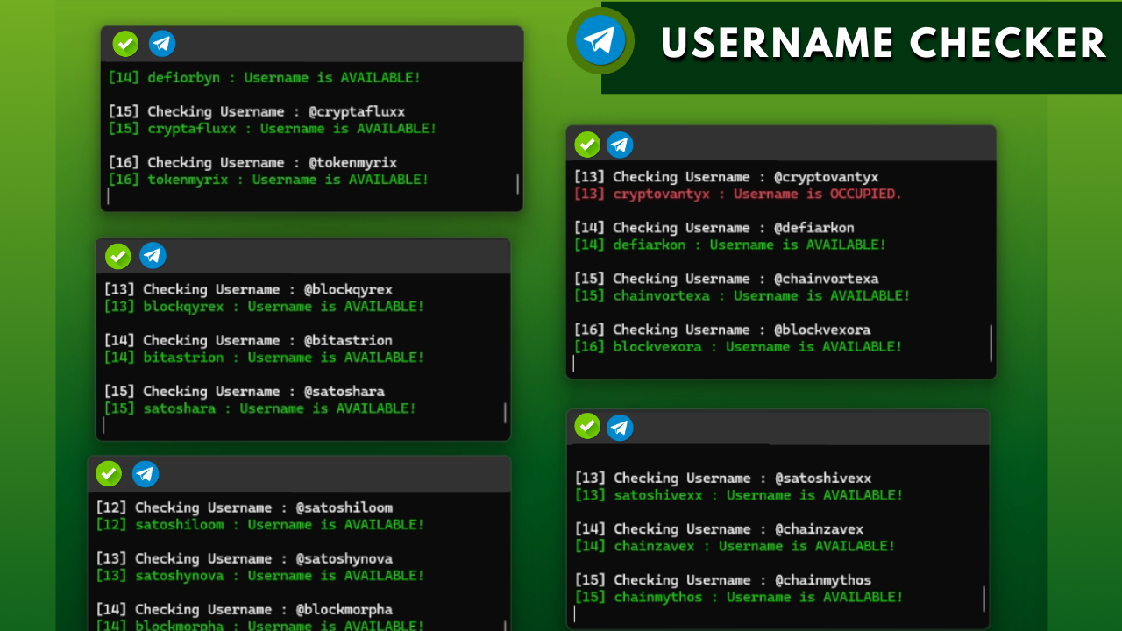Image resolution: width=1122 pixels, height=631 pixels.
Task: Click the 'Checking Username : @blockqyrex' line
Action: 249,289
